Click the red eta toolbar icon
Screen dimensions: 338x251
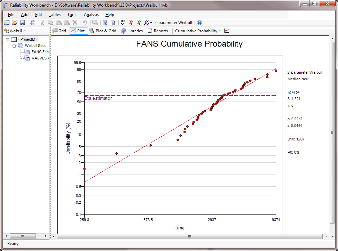[131, 23]
